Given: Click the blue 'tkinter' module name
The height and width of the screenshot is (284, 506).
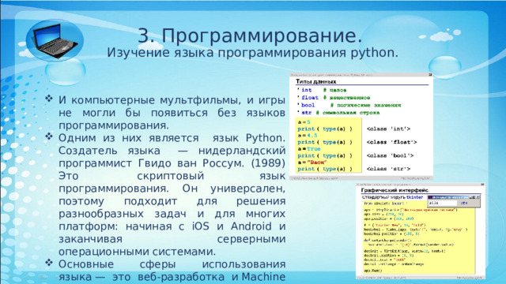Looking at the screenshot, I should coord(414,197).
